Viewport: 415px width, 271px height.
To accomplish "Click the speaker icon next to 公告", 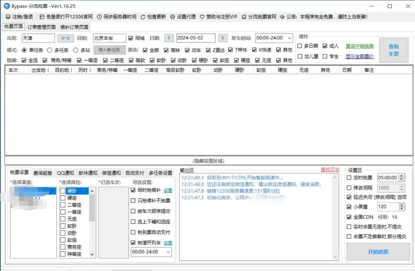I will tap(282, 16).
